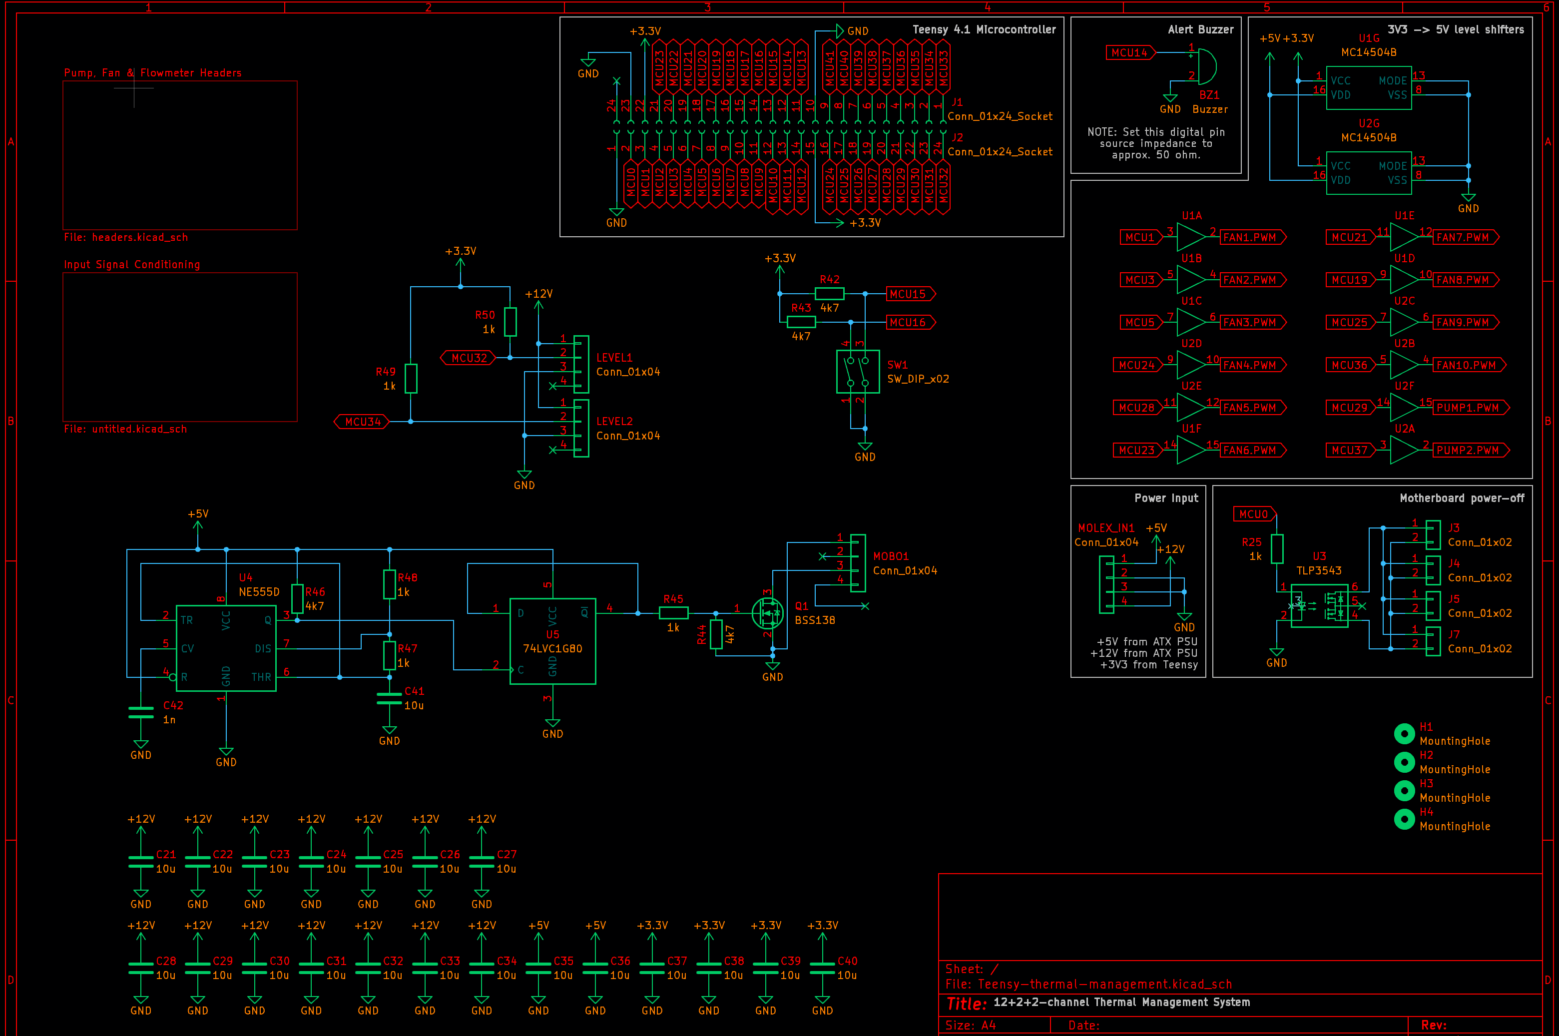Select the LEVEL2 connector symbol
The height and width of the screenshot is (1036, 1559).
(x=581, y=428)
